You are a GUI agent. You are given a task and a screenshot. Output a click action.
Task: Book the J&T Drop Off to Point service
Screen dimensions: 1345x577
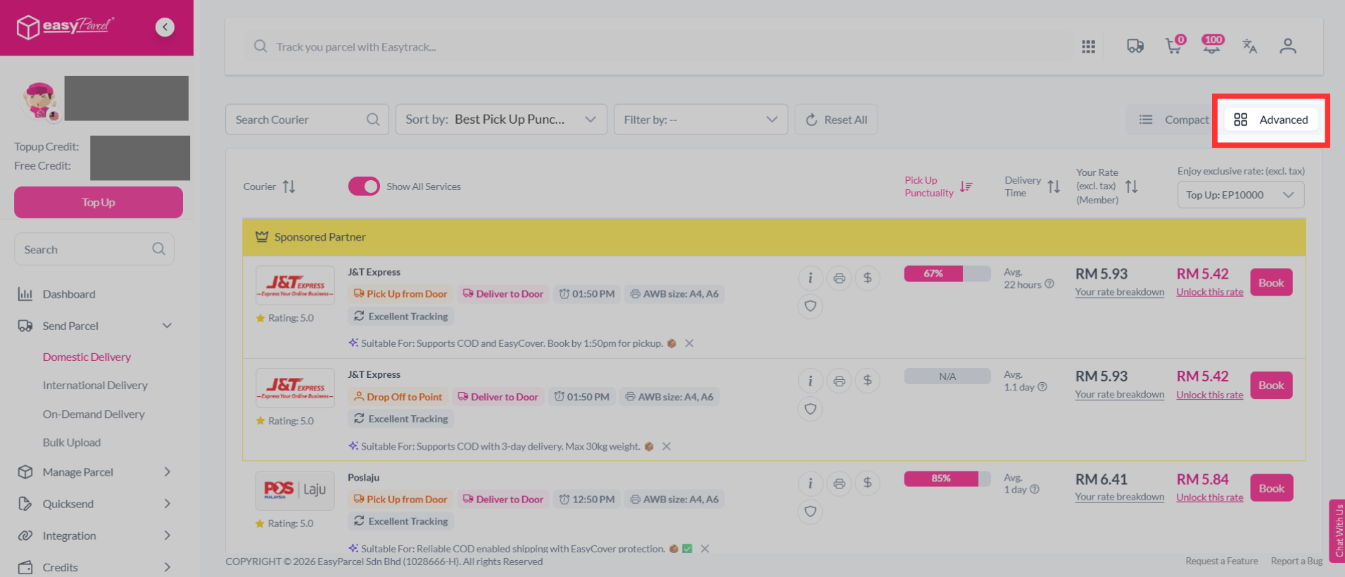coord(1271,386)
